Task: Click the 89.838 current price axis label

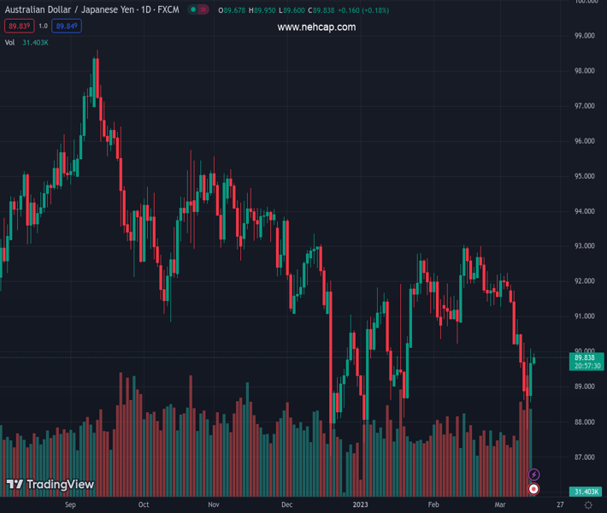Action: (x=586, y=358)
